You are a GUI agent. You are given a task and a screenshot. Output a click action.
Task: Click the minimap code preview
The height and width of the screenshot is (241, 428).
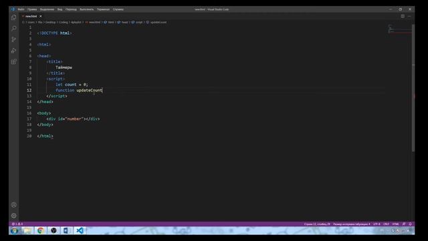400,29
